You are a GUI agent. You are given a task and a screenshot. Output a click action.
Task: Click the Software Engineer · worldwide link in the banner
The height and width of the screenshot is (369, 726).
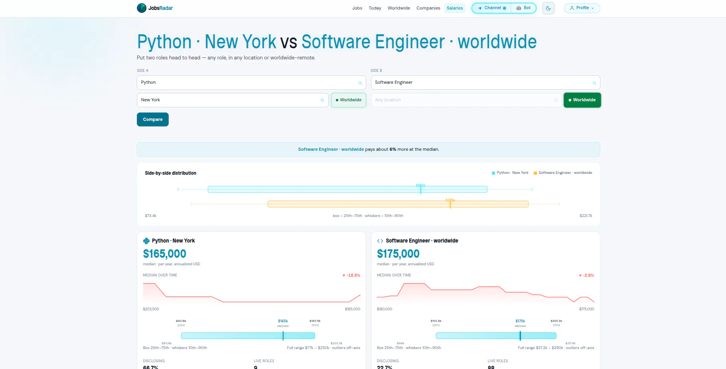point(331,149)
